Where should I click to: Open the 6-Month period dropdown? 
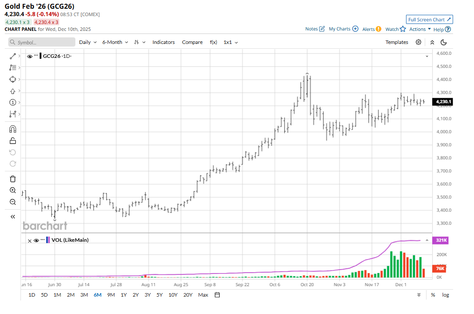115,42
